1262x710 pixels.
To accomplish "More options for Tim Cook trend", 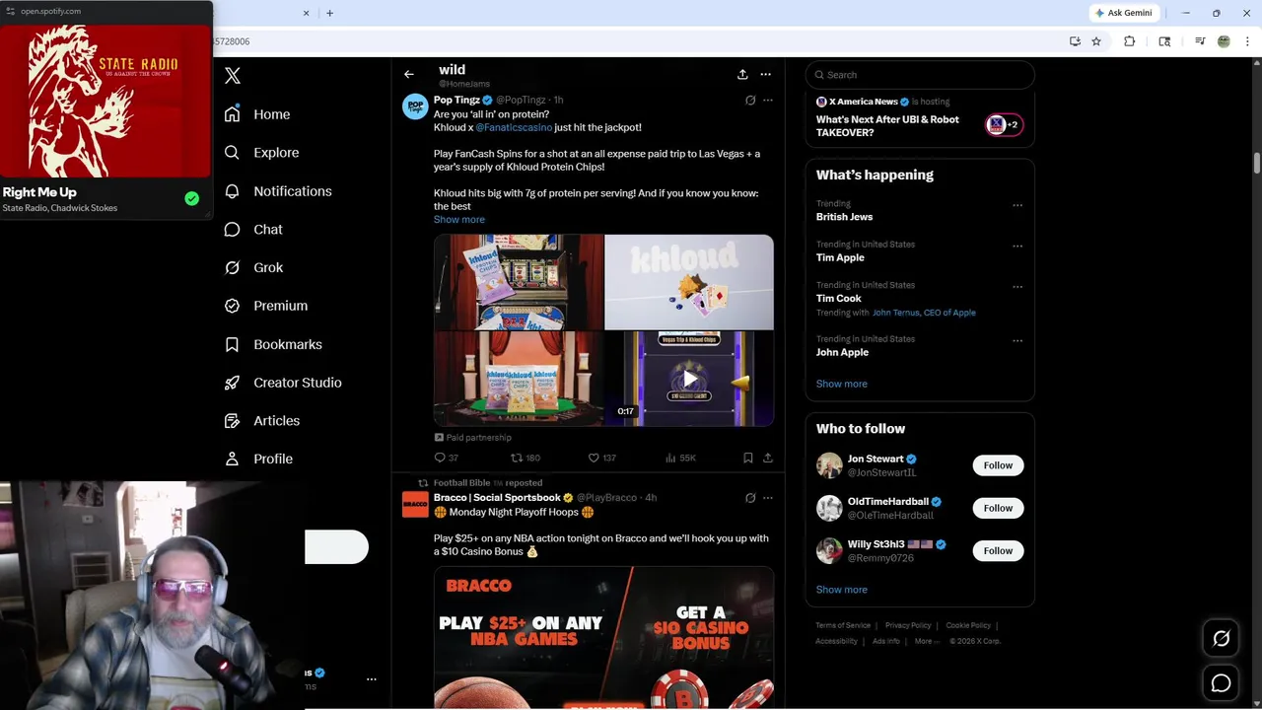I will coord(1017,287).
